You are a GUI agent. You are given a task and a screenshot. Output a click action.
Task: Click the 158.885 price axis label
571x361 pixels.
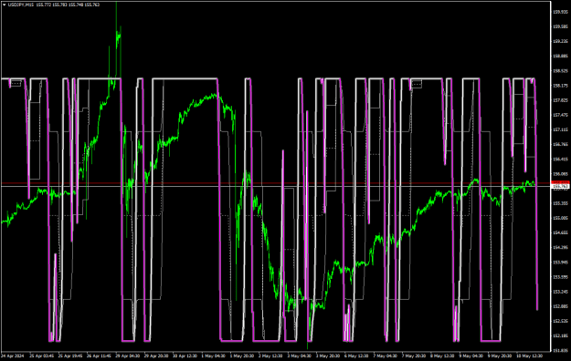560,56
